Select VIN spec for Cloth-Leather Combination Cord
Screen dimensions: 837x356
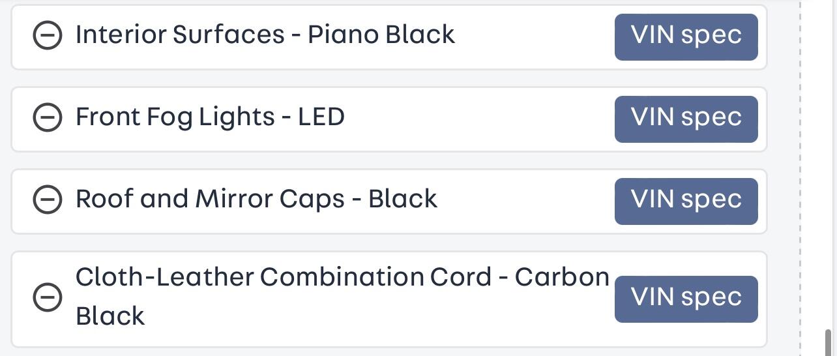[686, 299]
